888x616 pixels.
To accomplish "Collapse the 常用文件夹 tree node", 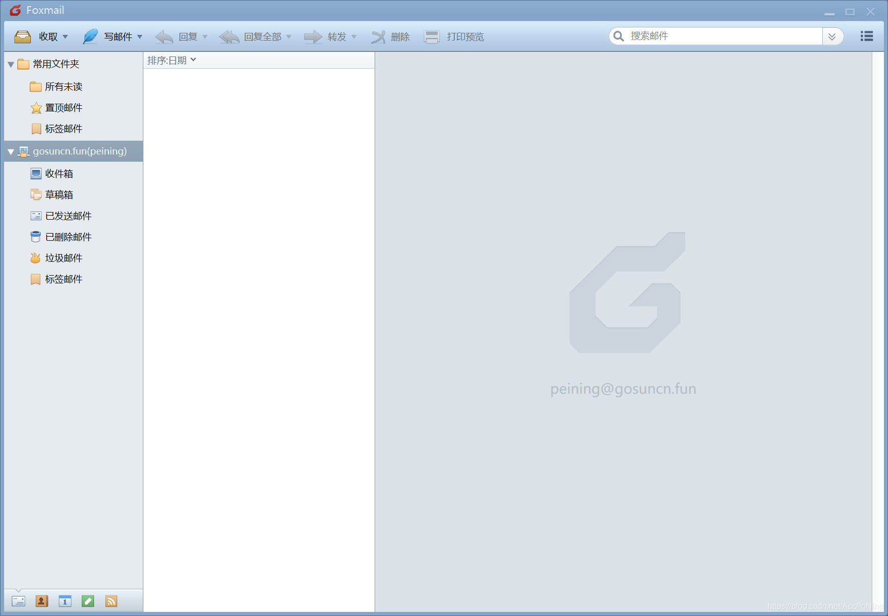I will coord(11,65).
